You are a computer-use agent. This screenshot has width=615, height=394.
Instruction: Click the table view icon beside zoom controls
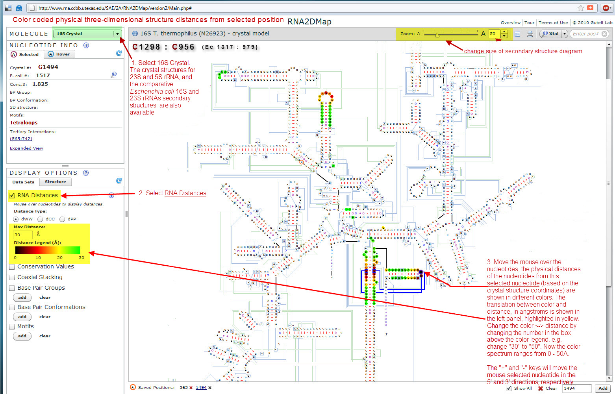pos(517,34)
